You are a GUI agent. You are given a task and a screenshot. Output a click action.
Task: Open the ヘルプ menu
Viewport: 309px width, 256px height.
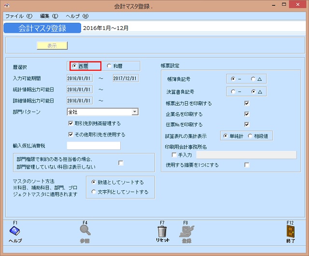click(77, 16)
